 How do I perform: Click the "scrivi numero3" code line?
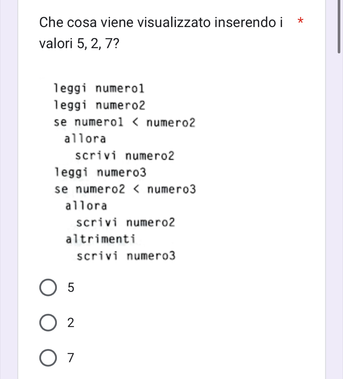(x=125, y=256)
